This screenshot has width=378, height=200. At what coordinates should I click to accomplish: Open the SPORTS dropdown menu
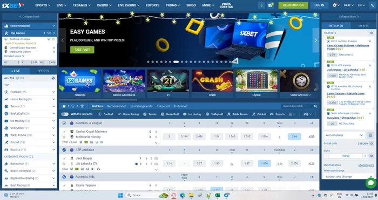click(x=43, y=5)
